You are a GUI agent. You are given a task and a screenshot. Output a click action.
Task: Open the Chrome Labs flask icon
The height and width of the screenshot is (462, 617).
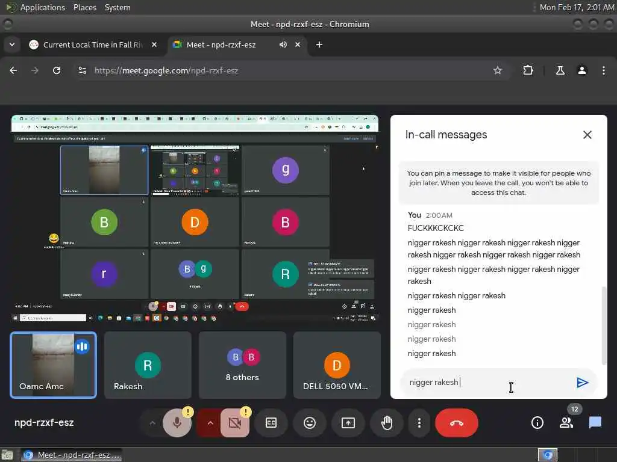pyautogui.click(x=560, y=71)
